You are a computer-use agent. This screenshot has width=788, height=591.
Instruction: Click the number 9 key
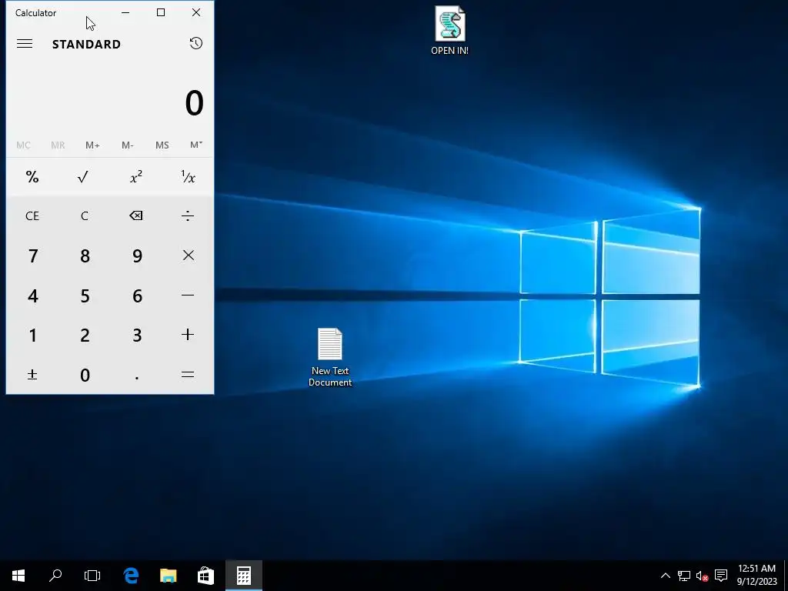136,255
